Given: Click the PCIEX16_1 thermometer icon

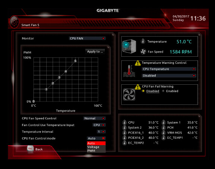Looking at the screenshot, I should click(125, 133).
